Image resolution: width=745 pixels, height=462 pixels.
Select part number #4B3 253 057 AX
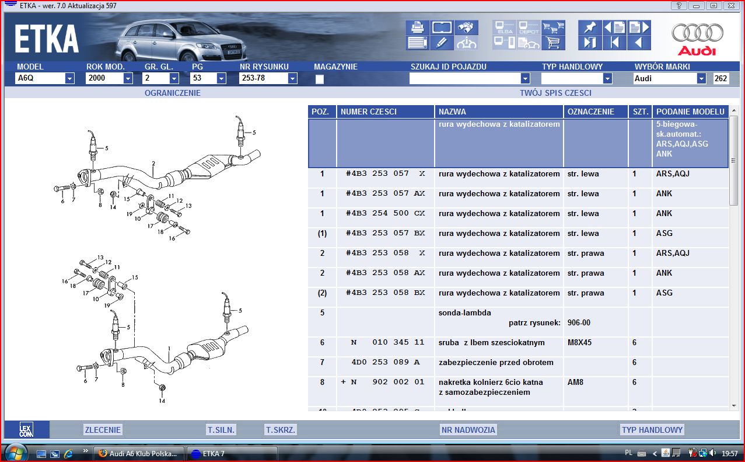tap(386, 193)
